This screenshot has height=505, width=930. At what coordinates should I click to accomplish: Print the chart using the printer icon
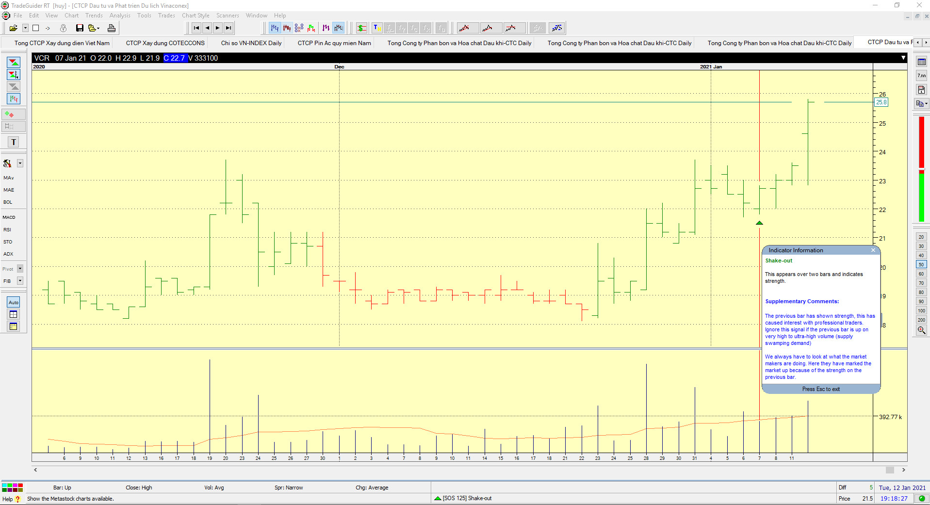[x=112, y=28]
